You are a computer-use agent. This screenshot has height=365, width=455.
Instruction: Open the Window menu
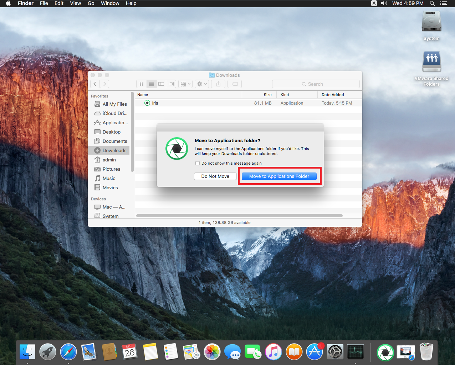(110, 3)
